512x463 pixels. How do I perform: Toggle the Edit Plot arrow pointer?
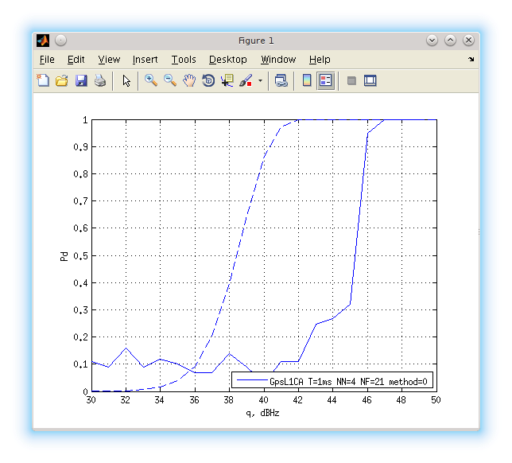[x=126, y=80]
